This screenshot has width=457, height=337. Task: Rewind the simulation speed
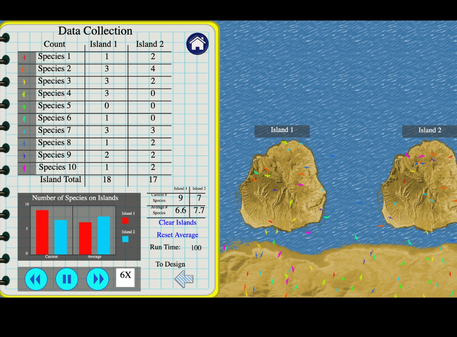pyautogui.click(x=36, y=279)
